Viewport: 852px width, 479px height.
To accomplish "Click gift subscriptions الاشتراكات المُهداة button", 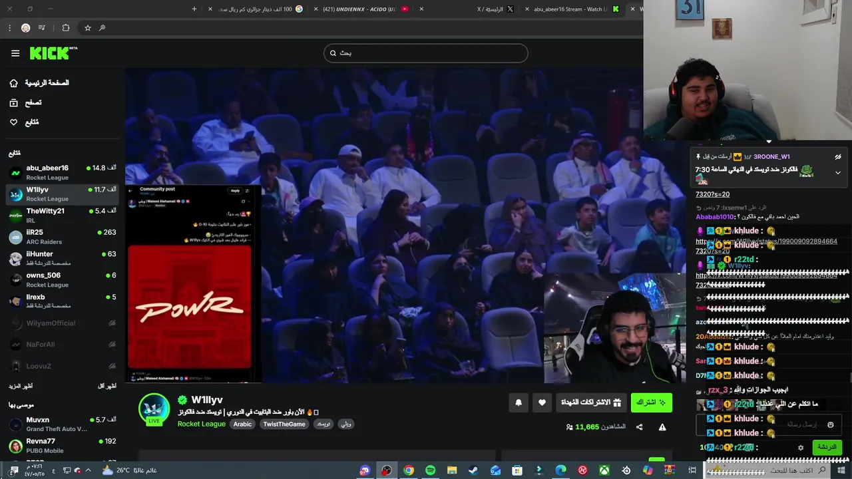I will pos(591,402).
